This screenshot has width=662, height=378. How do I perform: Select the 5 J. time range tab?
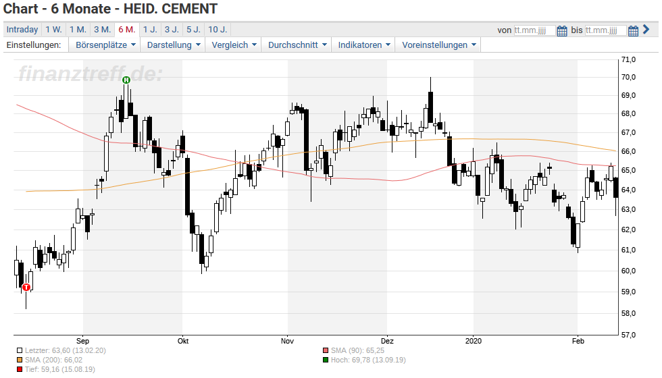[193, 30]
